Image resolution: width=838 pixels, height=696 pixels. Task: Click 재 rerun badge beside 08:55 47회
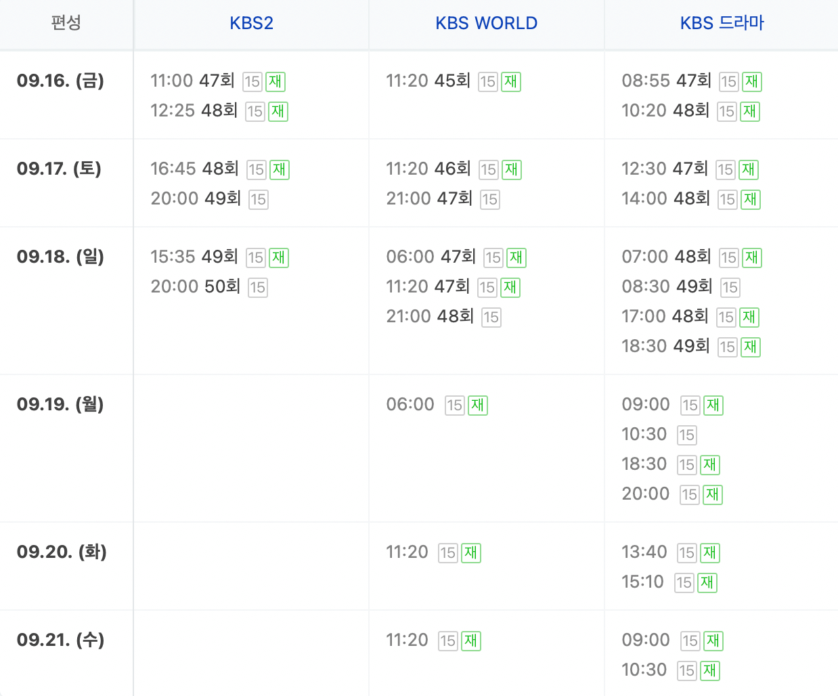tap(752, 82)
